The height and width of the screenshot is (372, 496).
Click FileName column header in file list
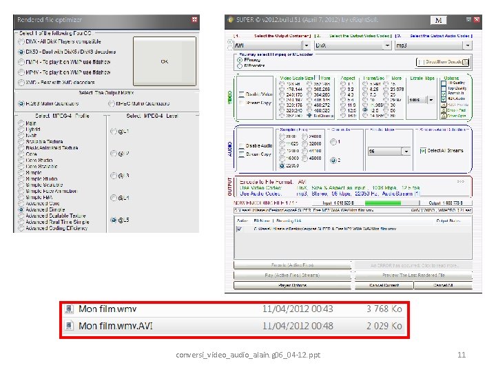tap(262, 221)
